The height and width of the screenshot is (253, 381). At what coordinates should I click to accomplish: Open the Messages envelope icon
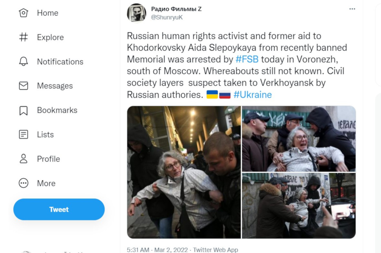[x=23, y=86]
